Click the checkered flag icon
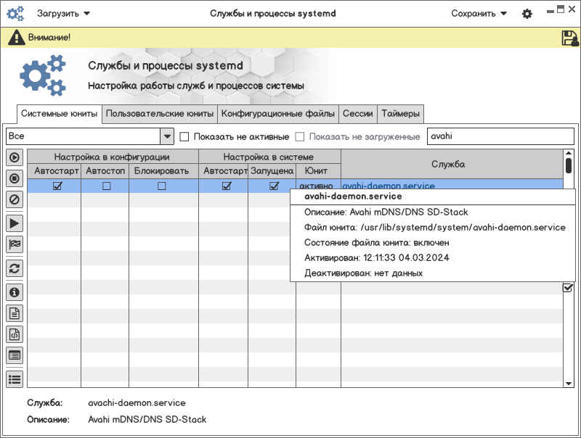 point(15,244)
